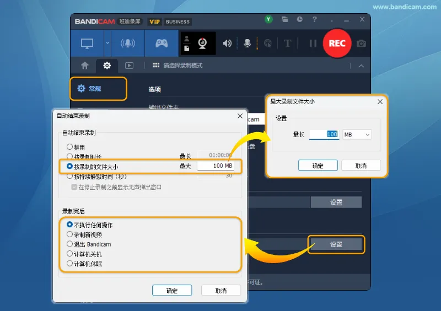Select game recording mode gamepad icon
Screen dimensions: 441x311
tap(162, 43)
